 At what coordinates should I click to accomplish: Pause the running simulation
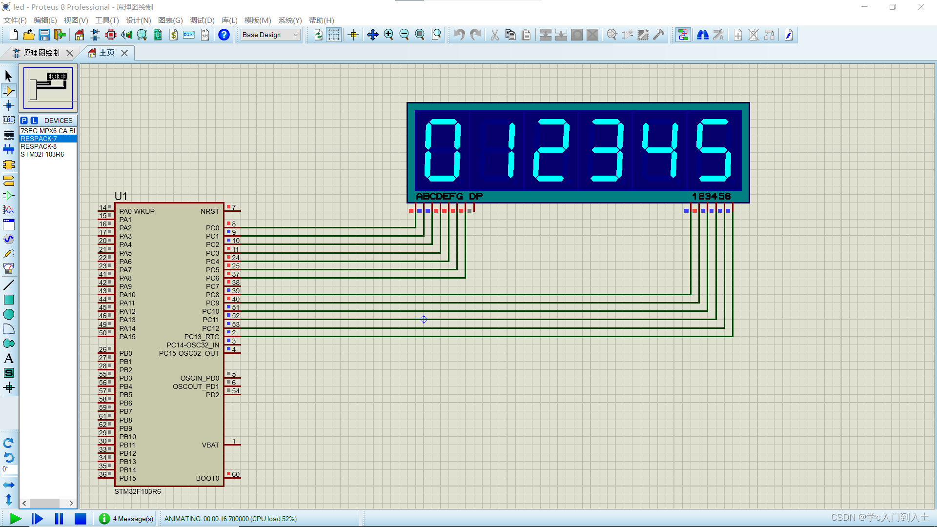[x=59, y=519]
